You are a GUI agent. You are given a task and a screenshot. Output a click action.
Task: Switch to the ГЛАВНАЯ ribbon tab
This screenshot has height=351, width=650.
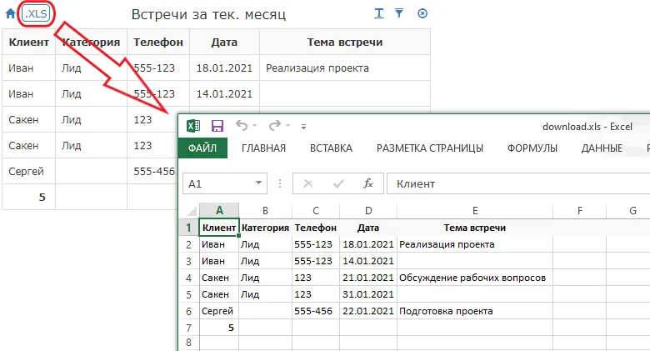pos(263,148)
